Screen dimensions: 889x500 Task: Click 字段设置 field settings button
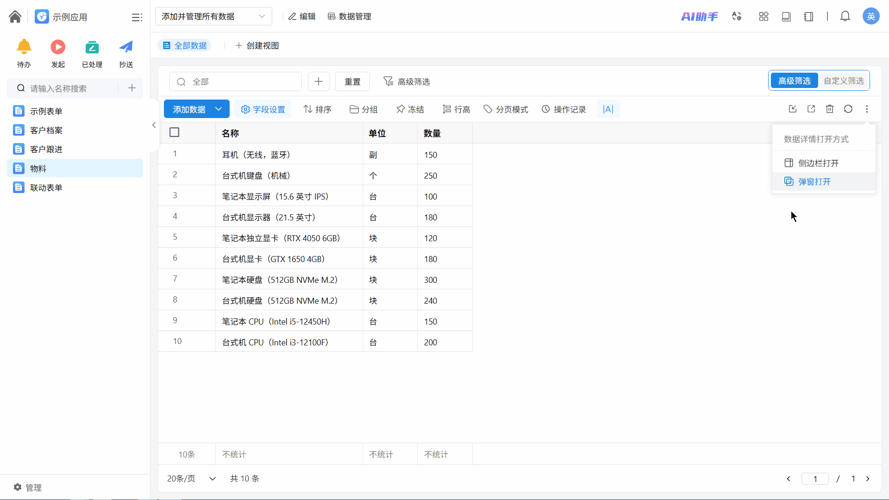263,109
